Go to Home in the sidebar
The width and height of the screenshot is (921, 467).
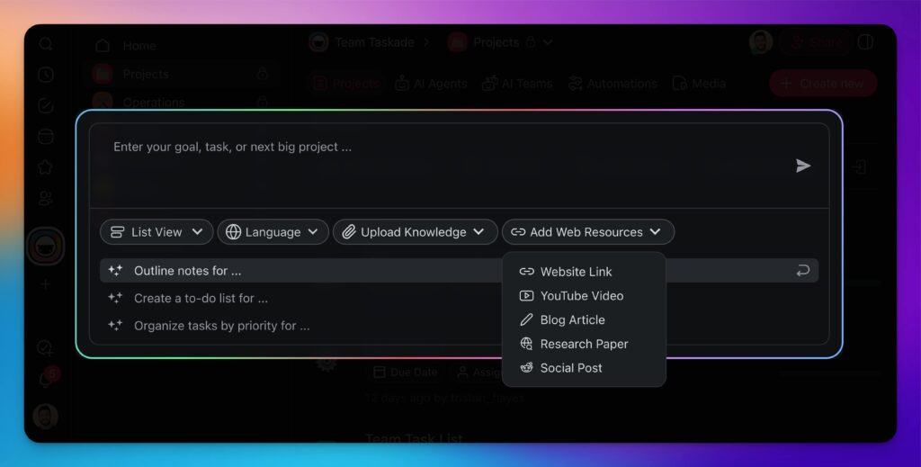[139, 45]
